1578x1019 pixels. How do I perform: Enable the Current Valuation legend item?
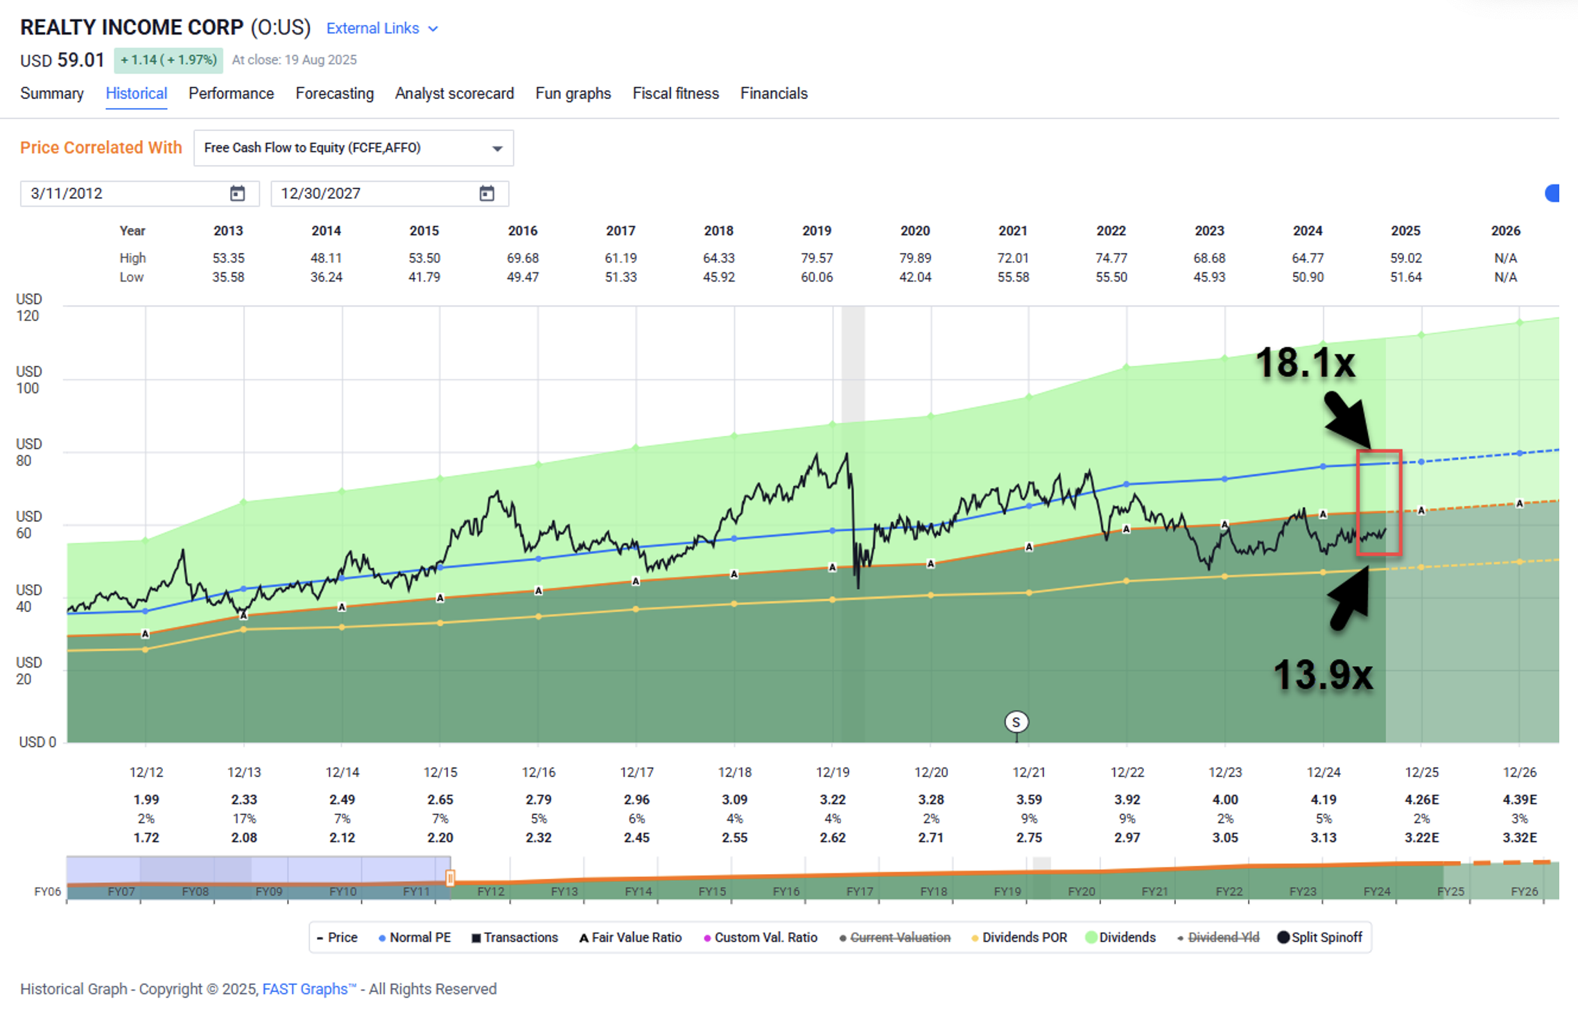tap(894, 937)
